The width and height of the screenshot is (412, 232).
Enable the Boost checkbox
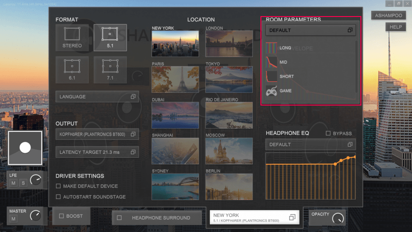61,216
